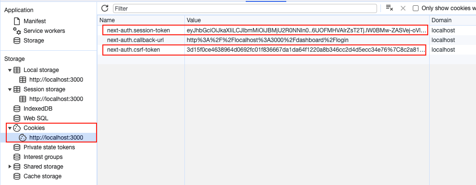Click the Interest groups database icon
This screenshot has height=185, width=476.
(17, 157)
